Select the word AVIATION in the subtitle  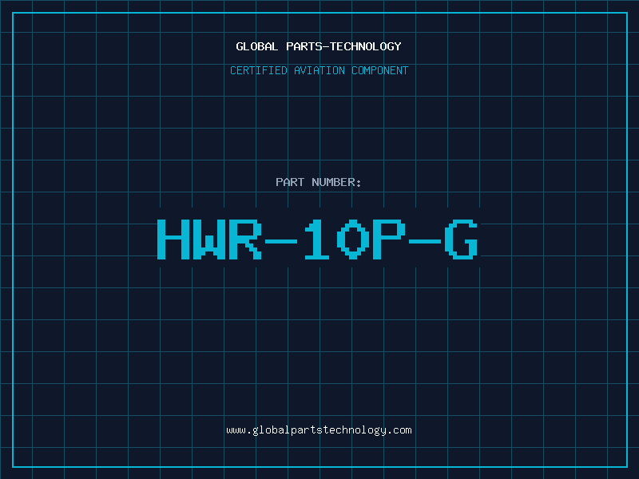[319, 70]
